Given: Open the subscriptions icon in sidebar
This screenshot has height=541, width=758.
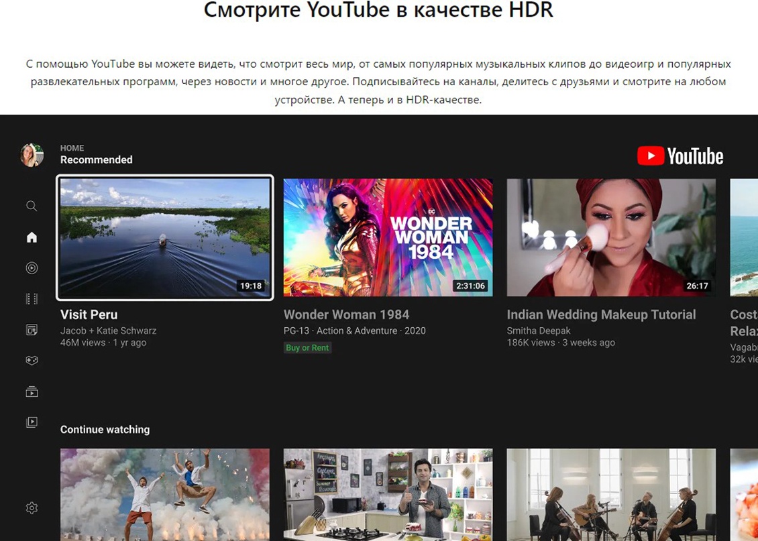Looking at the screenshot, I should point(32,392).
